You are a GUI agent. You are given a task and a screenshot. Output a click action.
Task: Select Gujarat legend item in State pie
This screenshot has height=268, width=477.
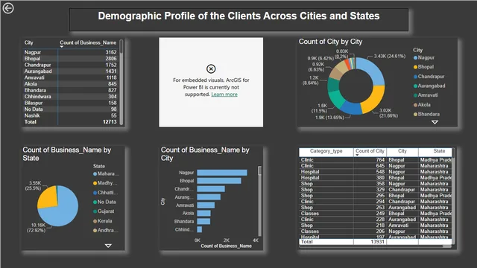click(104, 211)
